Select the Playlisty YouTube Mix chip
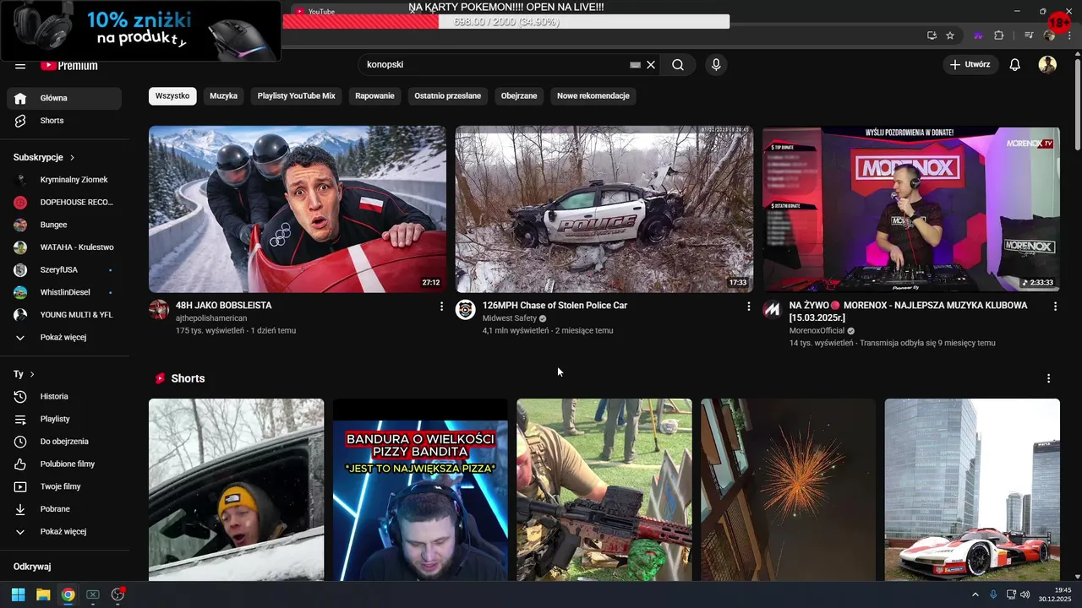 (297, 95)
